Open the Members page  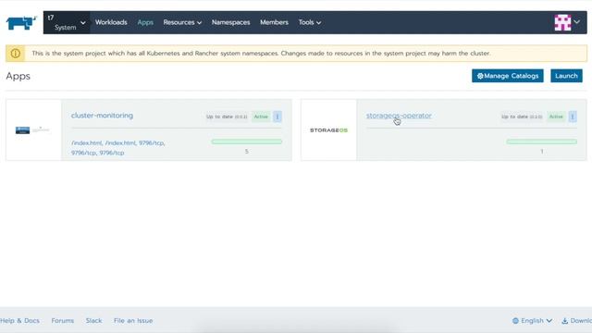pos(274,22)
